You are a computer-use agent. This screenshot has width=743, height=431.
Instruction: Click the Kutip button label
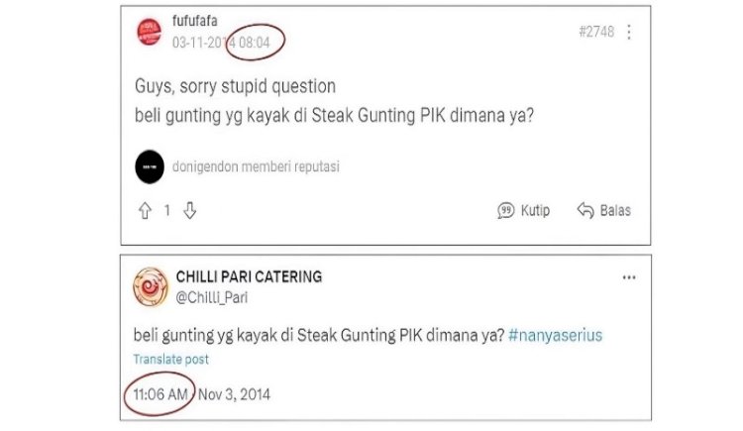[x=535, y=210]
